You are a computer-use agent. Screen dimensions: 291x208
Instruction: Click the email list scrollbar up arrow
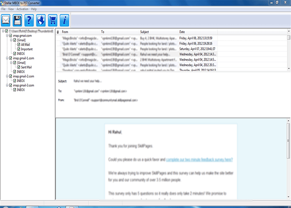click(x=289, y=31)
